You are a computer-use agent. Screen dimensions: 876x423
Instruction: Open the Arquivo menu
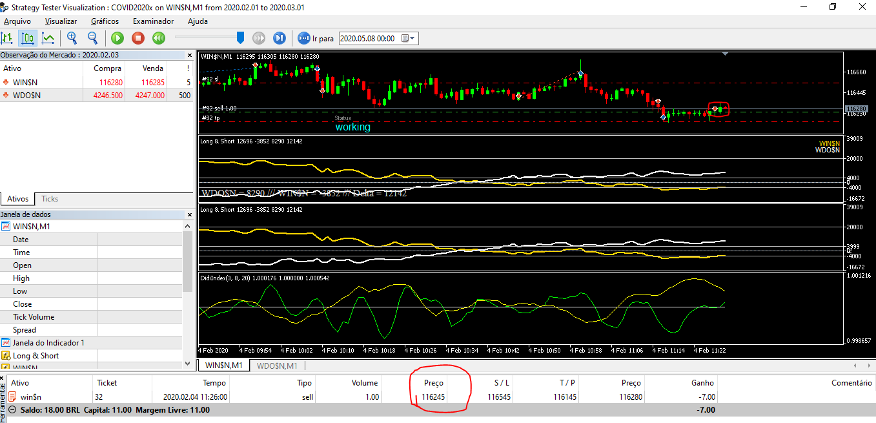(17, 21)
